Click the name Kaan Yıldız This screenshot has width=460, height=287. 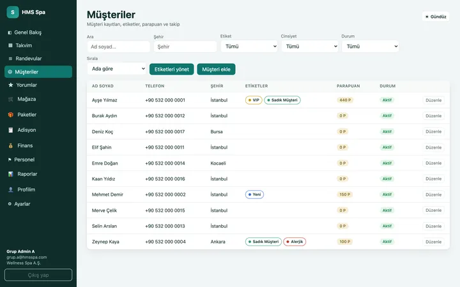103,179
